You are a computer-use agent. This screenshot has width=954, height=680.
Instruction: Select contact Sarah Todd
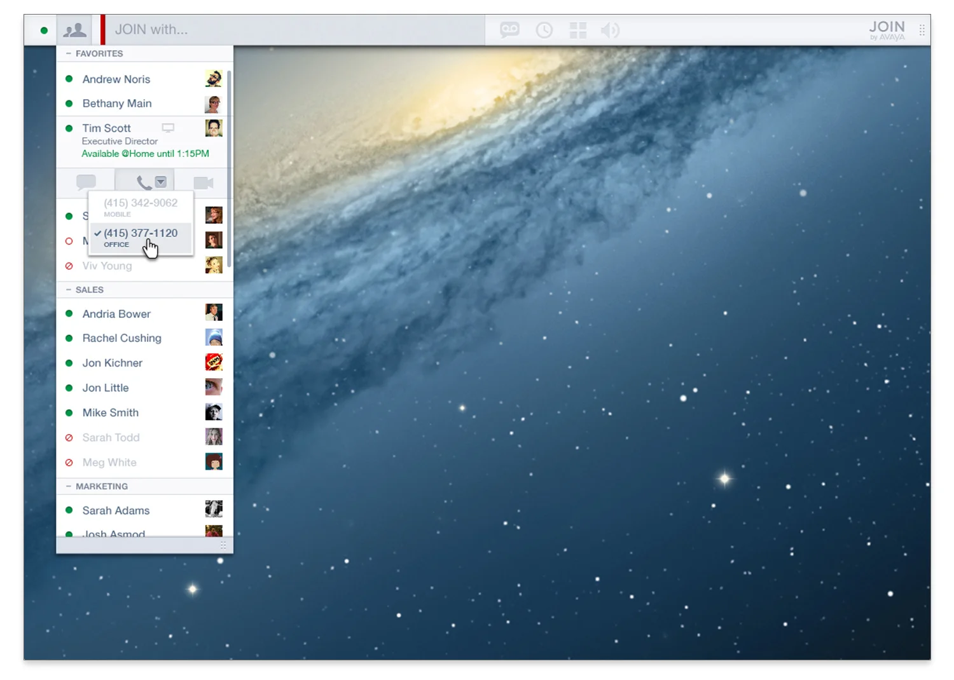coord(111,437)
